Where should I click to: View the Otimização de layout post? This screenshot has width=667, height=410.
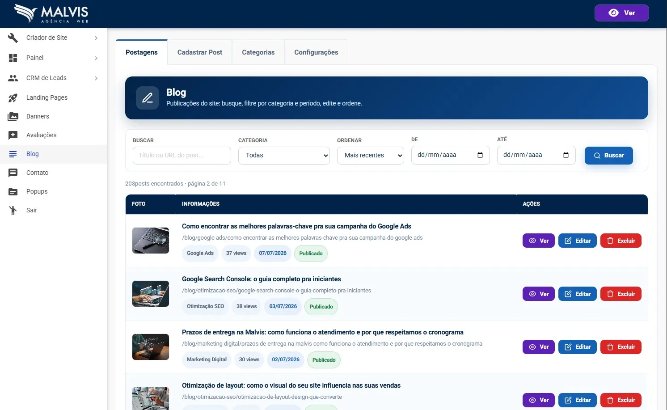(x=539, y=400)
